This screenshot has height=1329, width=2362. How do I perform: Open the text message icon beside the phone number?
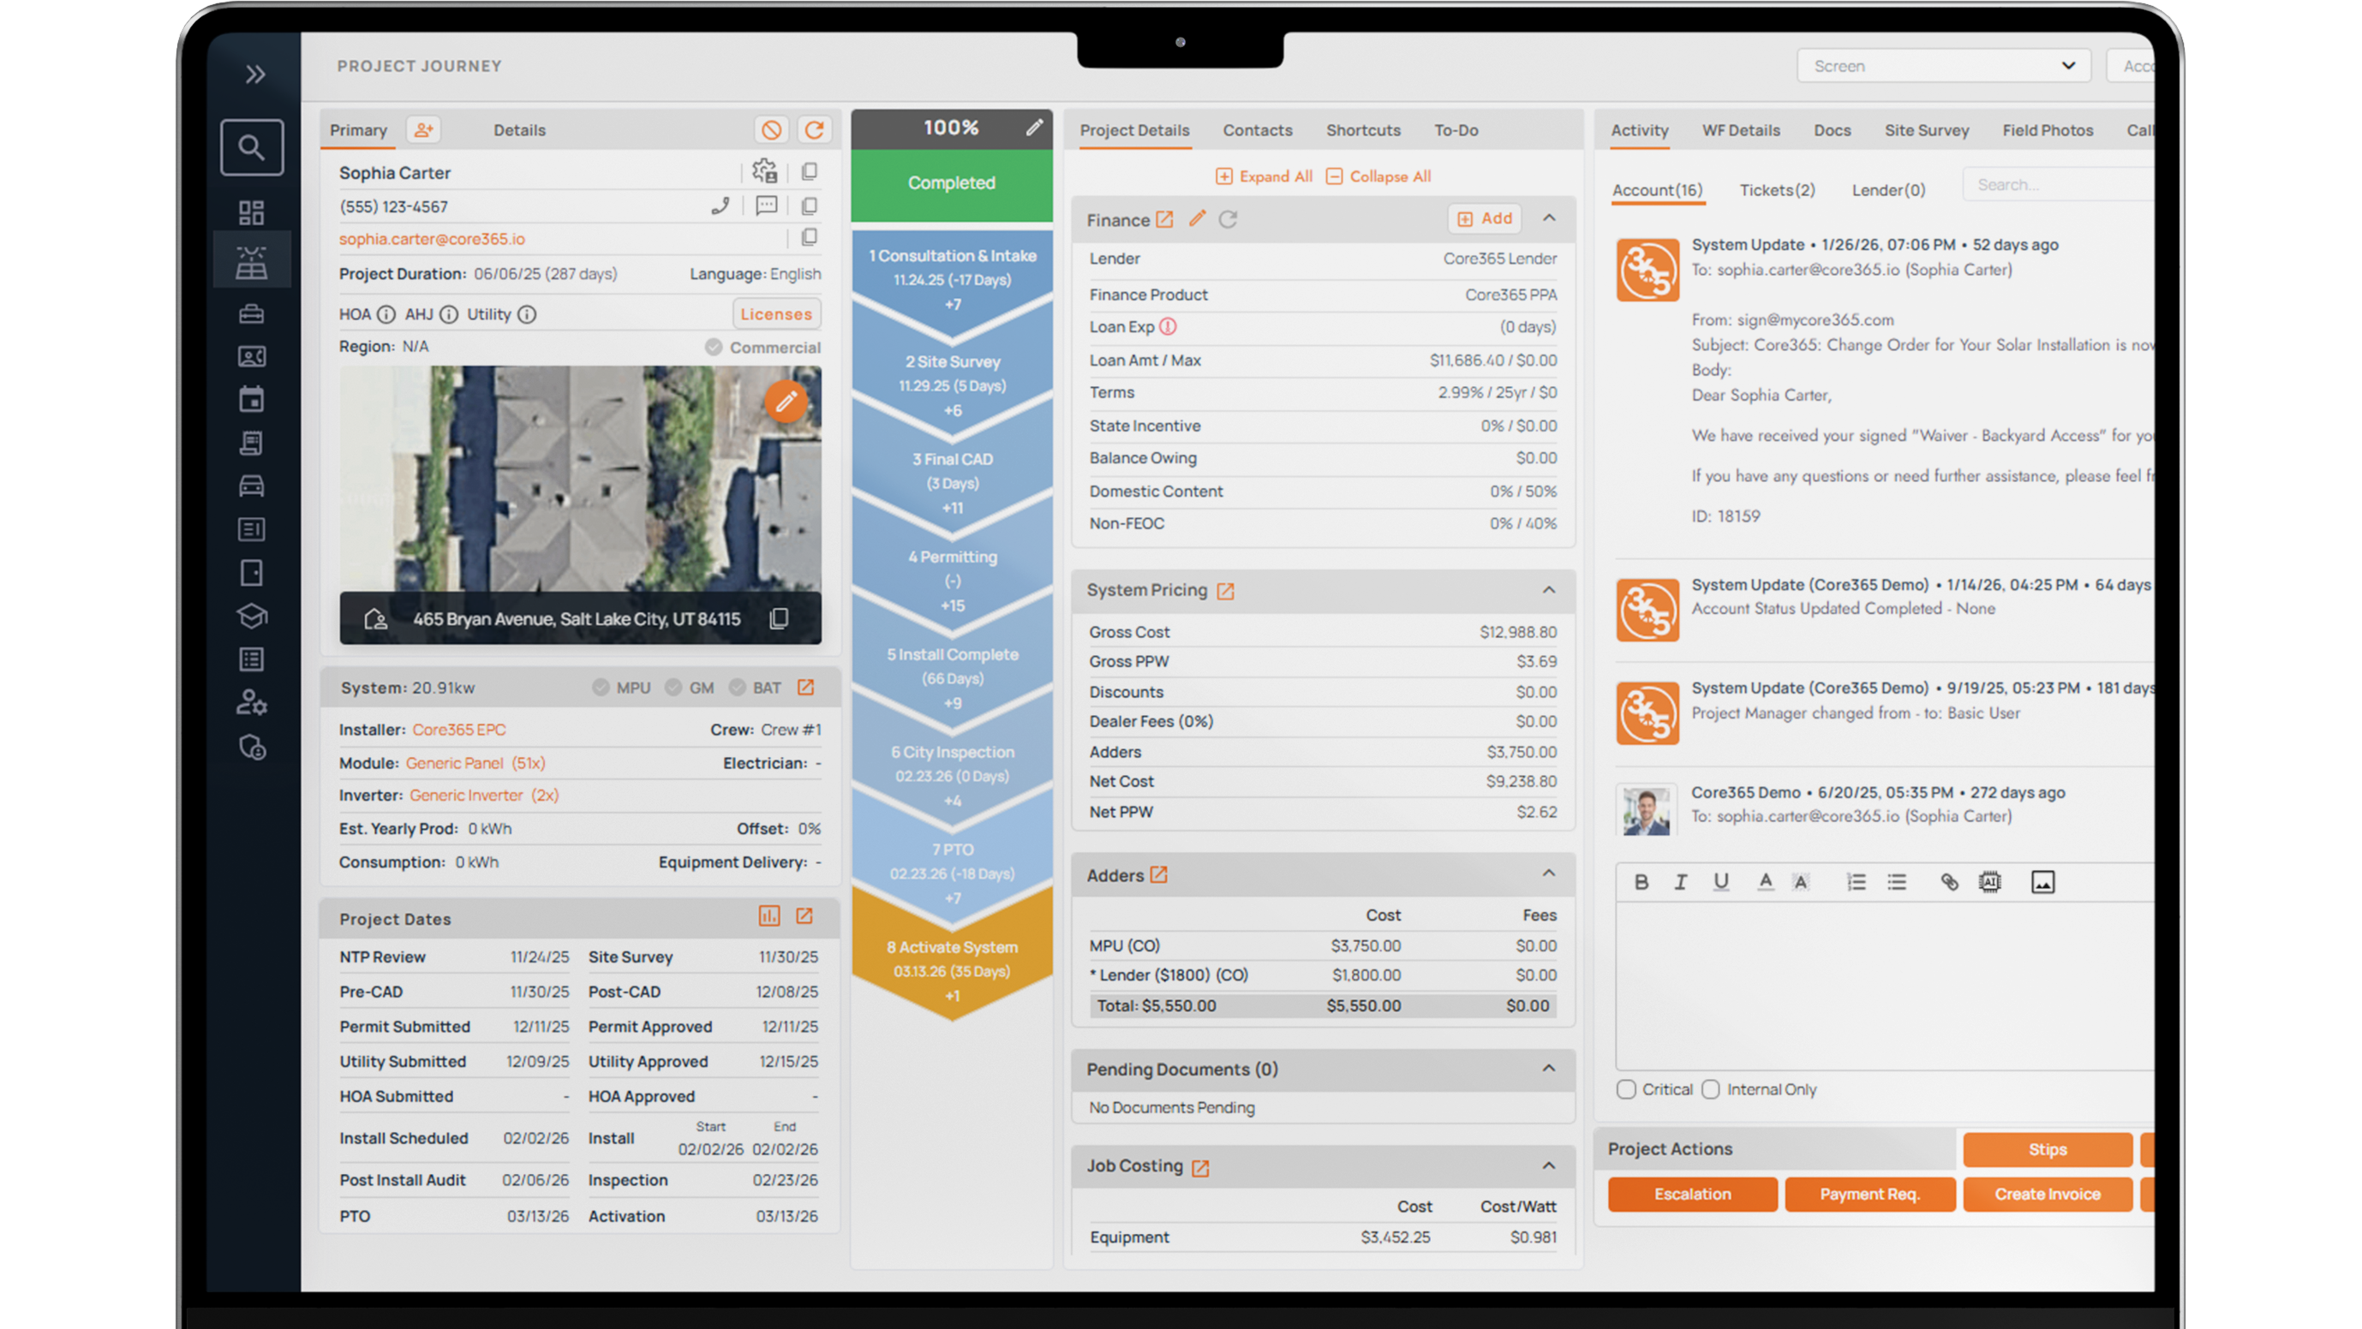click(766, 206)
